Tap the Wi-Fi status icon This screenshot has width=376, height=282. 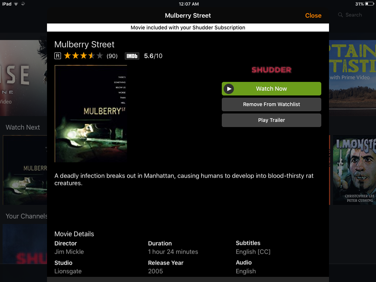pos(16,4)
